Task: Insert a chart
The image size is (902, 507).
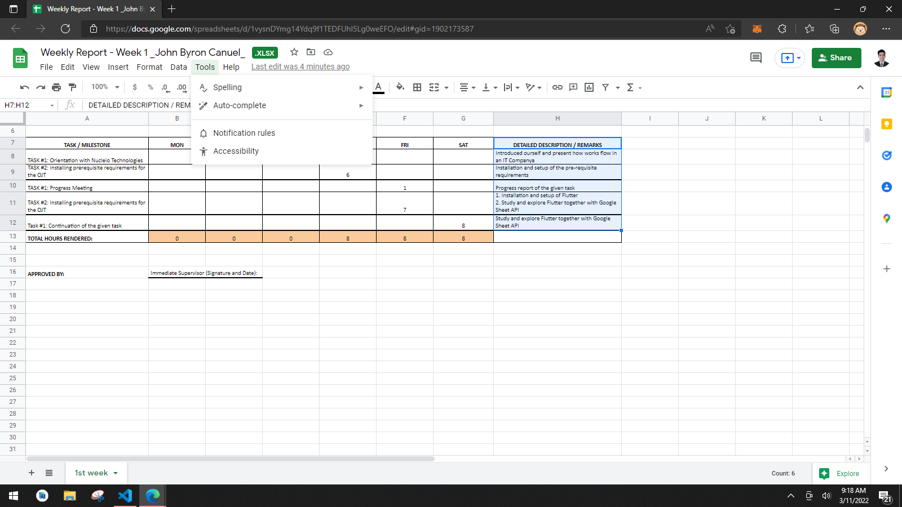Action: 589,87
